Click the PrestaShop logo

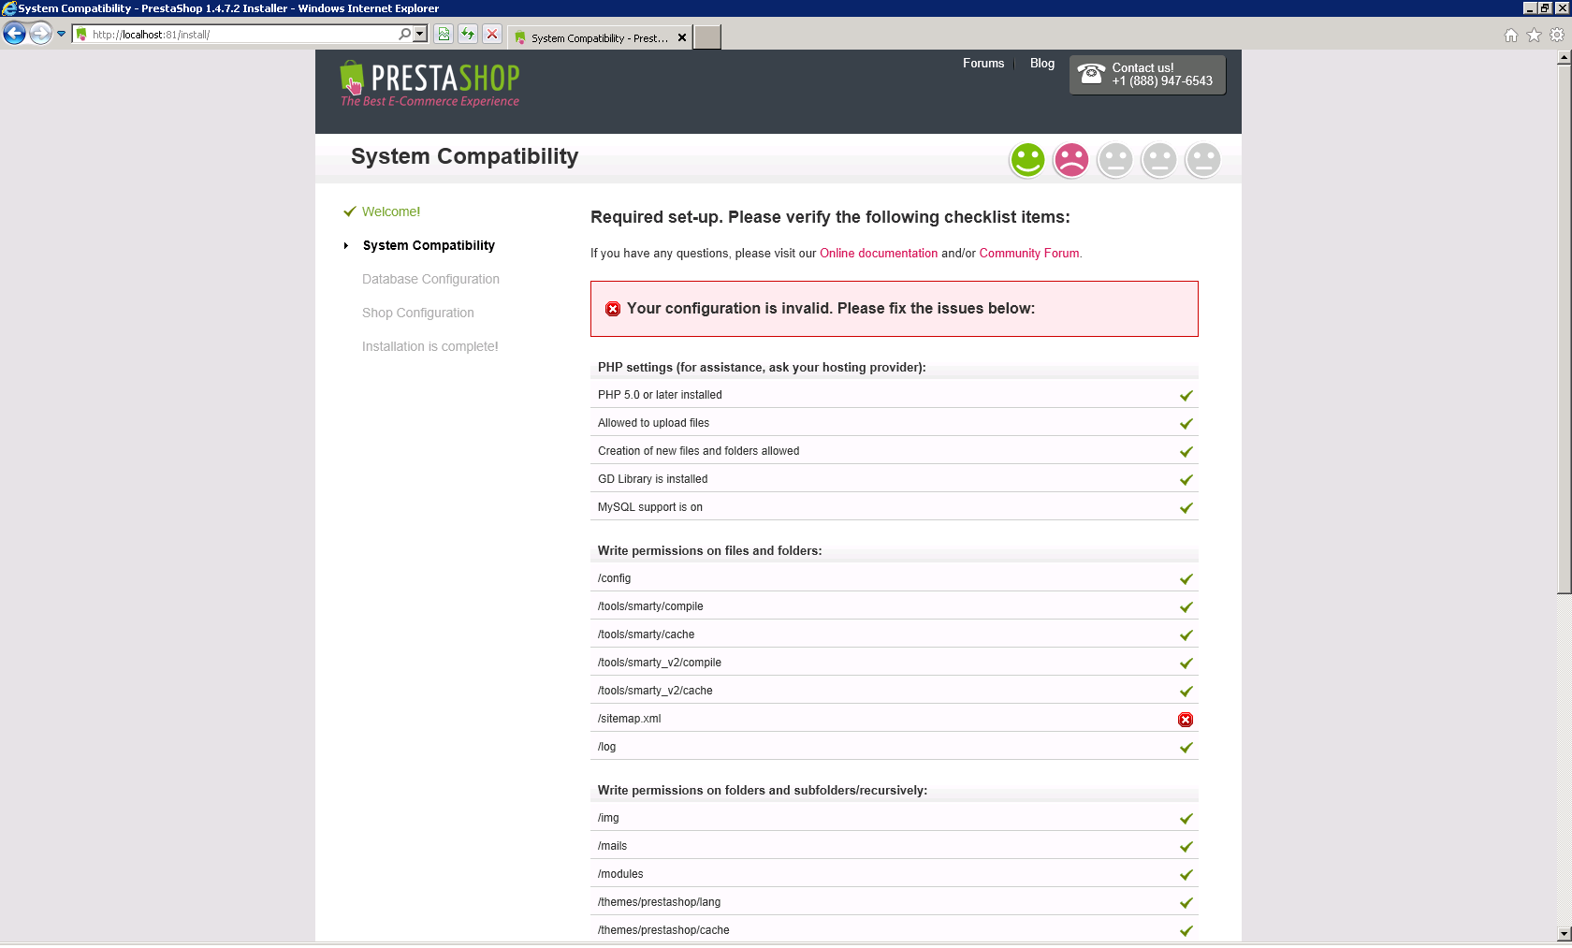tap(429, 84)
